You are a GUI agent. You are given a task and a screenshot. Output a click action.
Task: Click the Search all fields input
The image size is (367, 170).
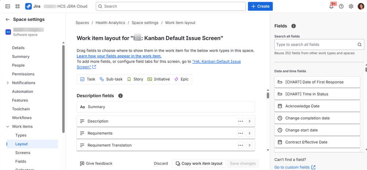pyautogui.click(x=316, y=45)
